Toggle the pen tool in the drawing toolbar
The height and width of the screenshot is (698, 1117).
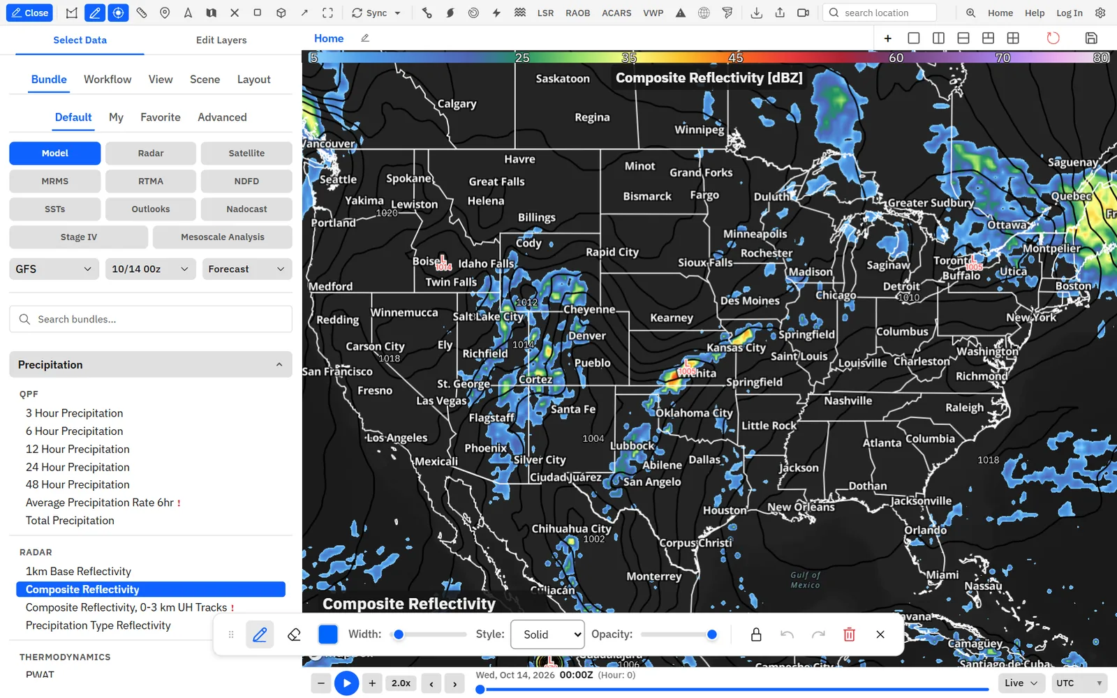point(259,634)
